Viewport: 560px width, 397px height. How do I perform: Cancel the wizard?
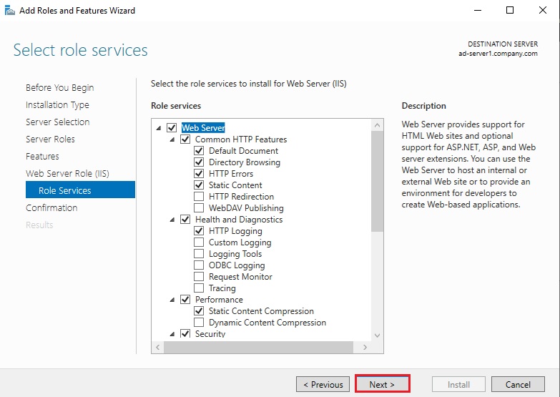tap(518, 384)
